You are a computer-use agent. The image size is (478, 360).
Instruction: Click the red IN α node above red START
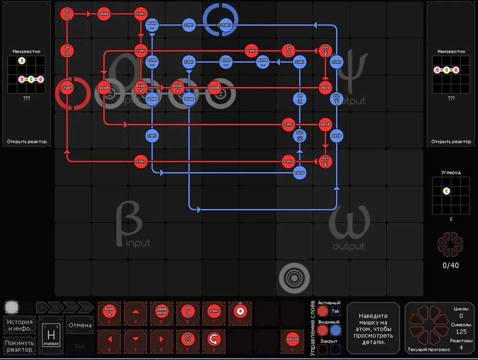67,51
